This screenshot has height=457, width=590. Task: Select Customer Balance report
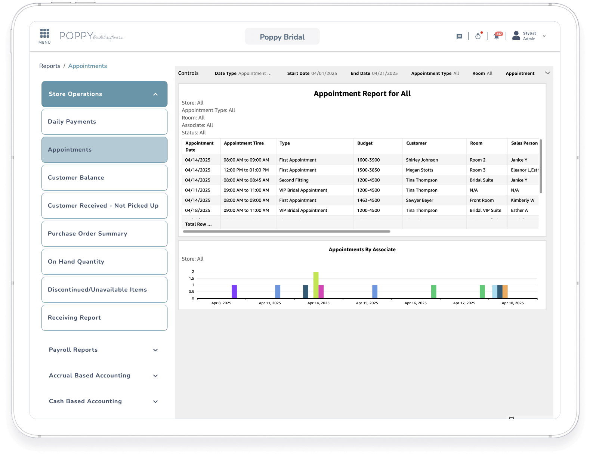click(x=104, y=178)
